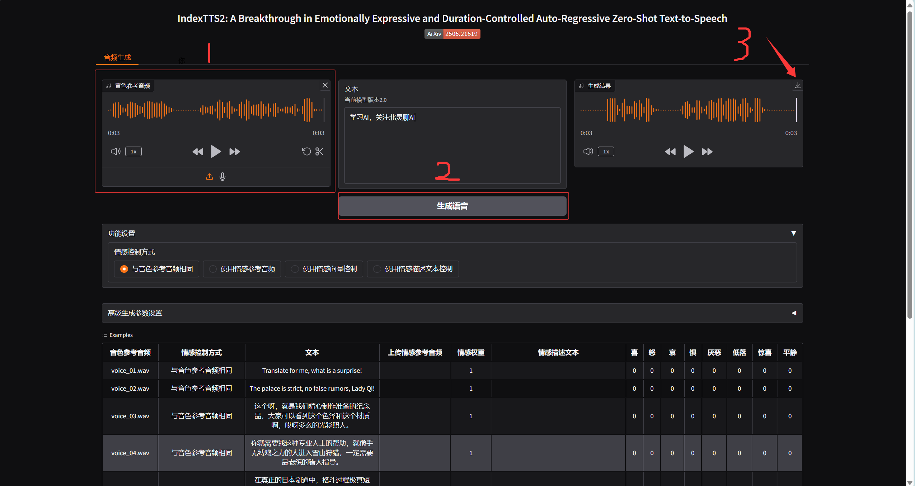Screen dimensions: 915x486
Task: Download the generated result audio
Action: pos(797,85)
